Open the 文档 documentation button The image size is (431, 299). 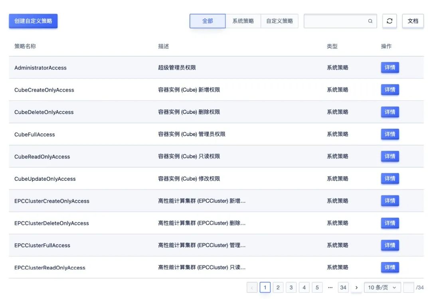tap(413, 21)
